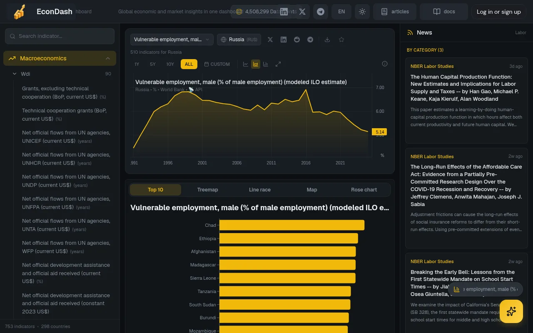Set the time range to 1Y

[x=137, y=64]
